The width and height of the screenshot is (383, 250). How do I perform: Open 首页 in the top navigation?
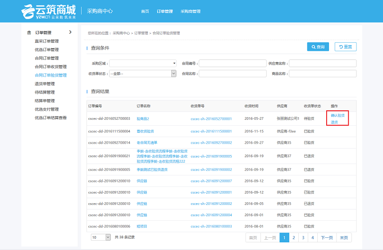click(145, 11)
